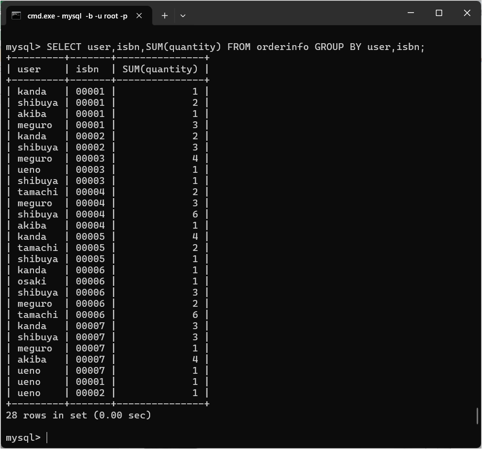Close the terminal window
This screenshot has width=482, height=449.
[467, 13]
